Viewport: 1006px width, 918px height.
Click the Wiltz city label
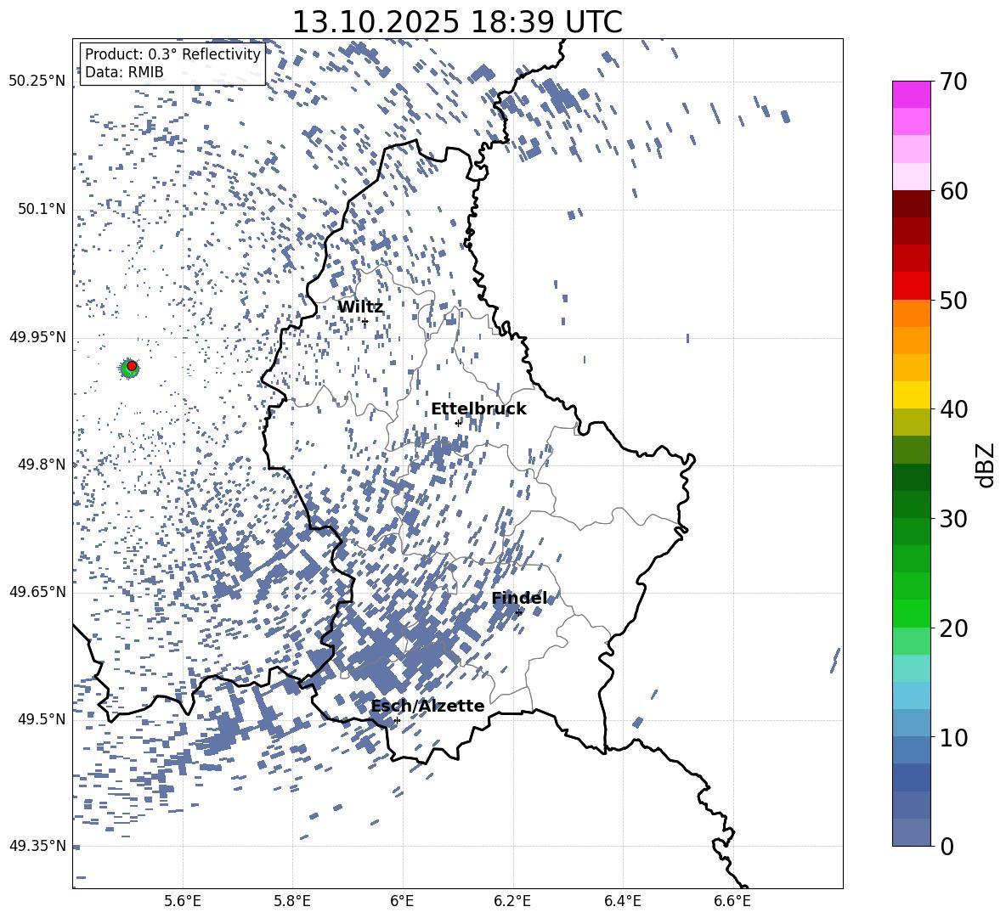(360, 307)
